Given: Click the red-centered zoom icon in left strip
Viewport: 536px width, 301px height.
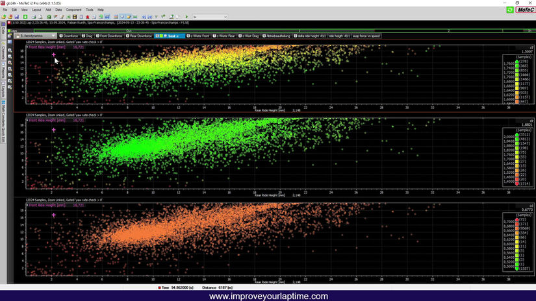Looking at the screenshot, I should point(10,62).
